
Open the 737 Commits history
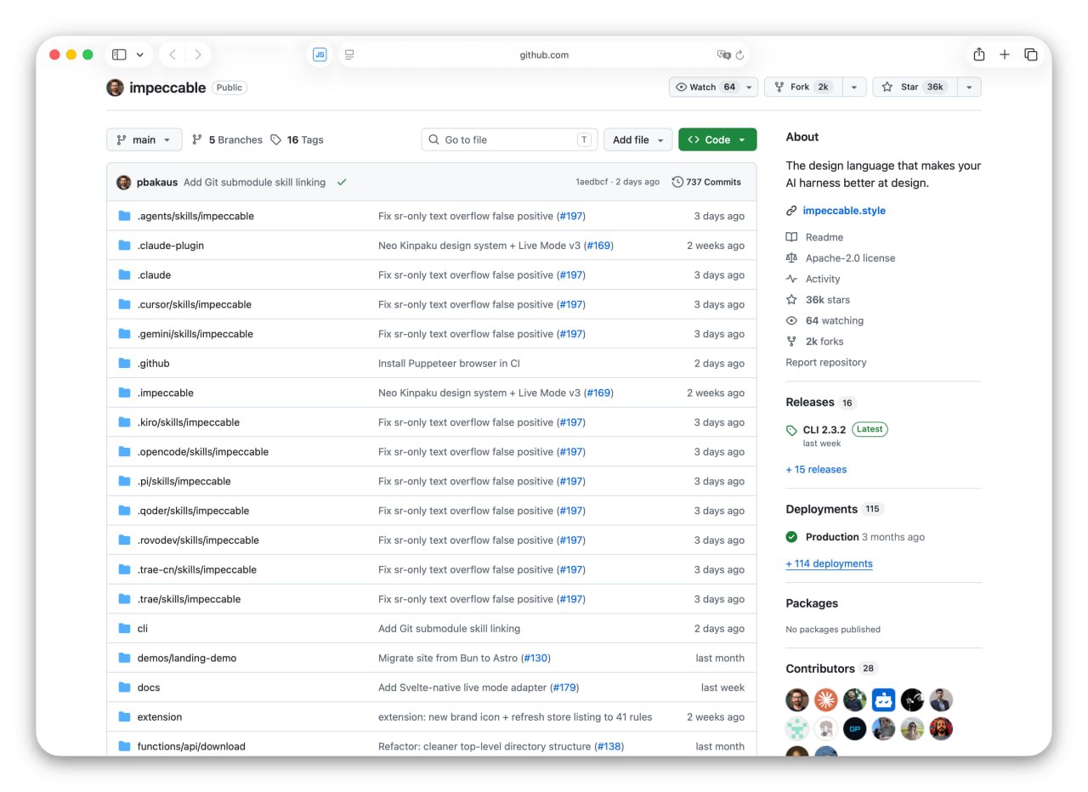tap(706, 182)
